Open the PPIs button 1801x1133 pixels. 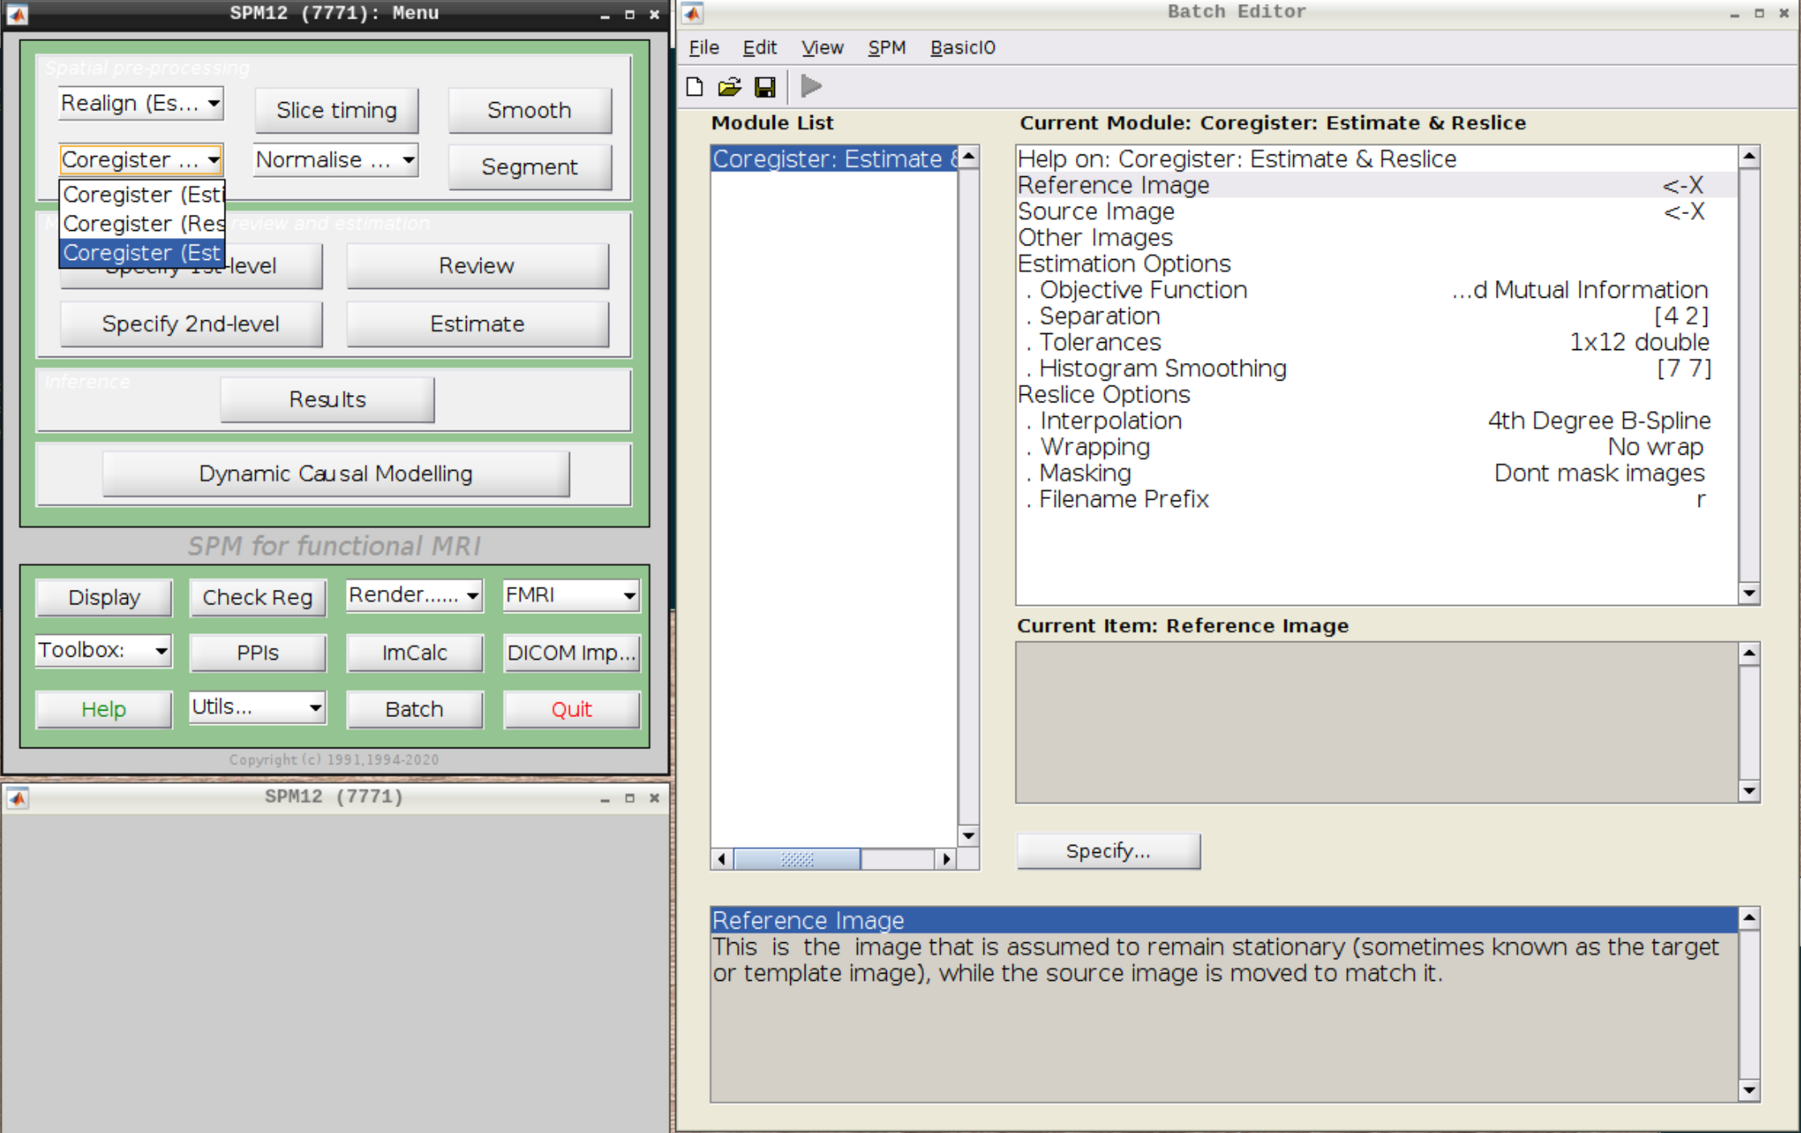point(258,653)
